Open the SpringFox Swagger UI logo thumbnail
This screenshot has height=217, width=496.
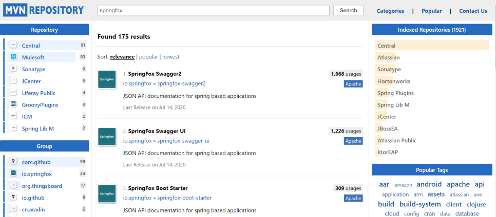point(107,137)
